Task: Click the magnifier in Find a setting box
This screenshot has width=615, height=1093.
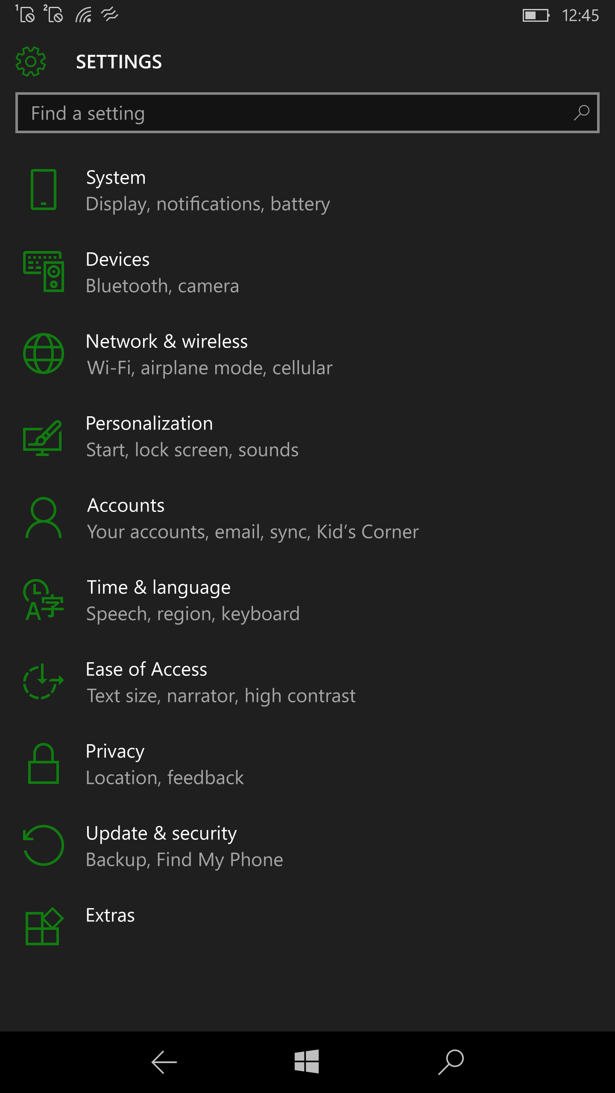Action: click(582, 113)
